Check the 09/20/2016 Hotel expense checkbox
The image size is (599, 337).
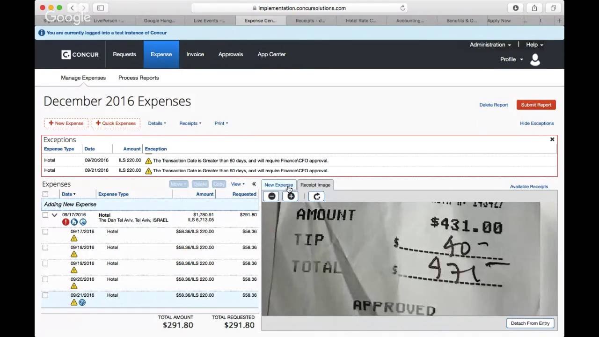click(45, 279)
